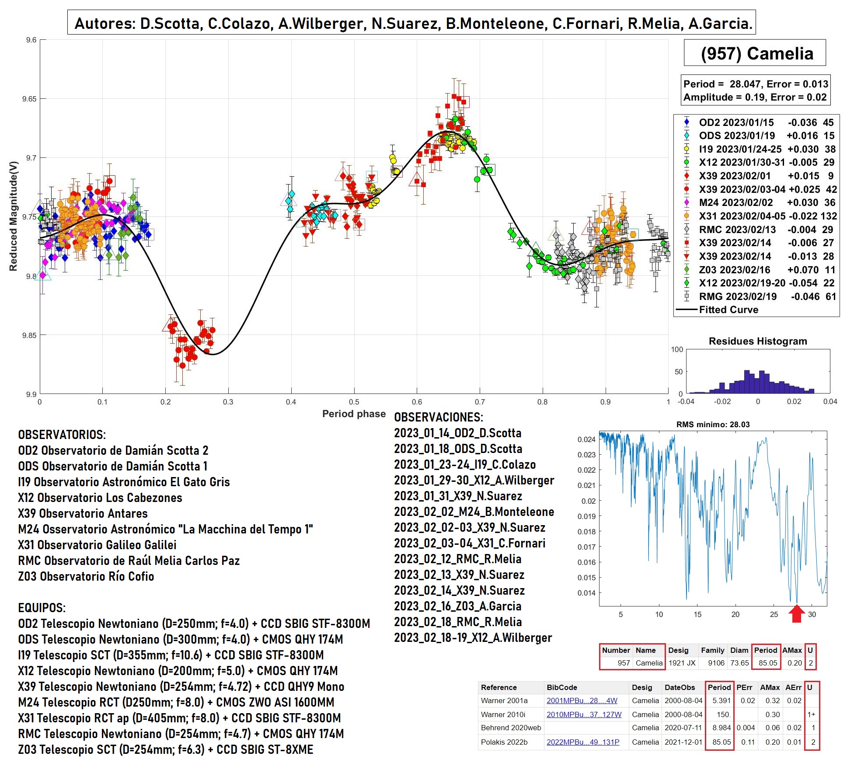This screenshot has width=847, height=770.
Task: Click the 2021-12-01 observation date cell
Action: 683,742
